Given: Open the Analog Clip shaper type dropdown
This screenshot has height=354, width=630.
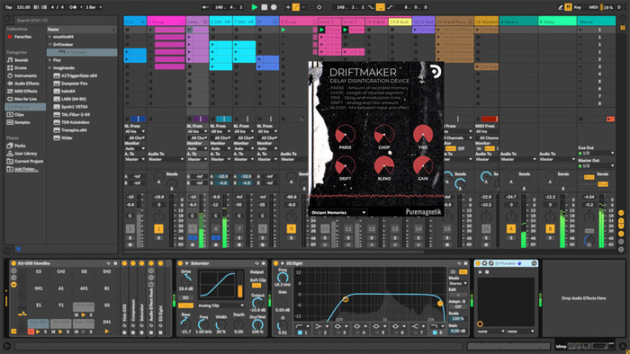Looking at the screenshot, I should 220,305.
